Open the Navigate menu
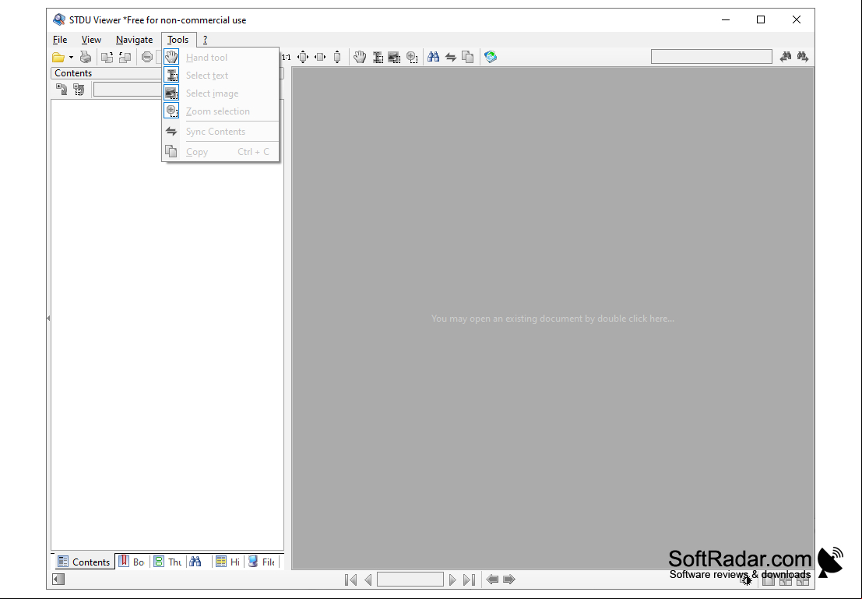 134,40
